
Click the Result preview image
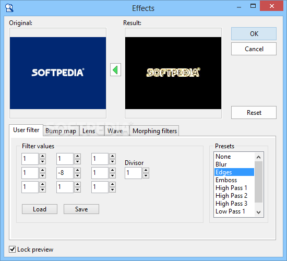point(173,73)
